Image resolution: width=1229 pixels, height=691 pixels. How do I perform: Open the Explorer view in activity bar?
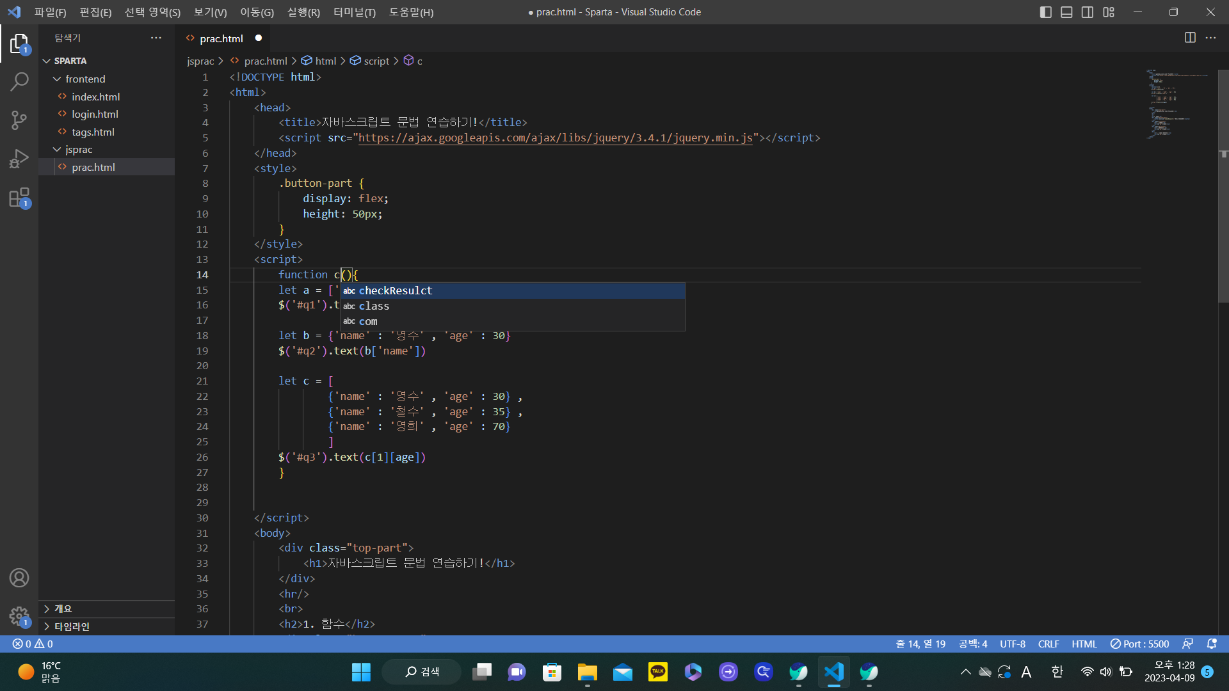19,44
